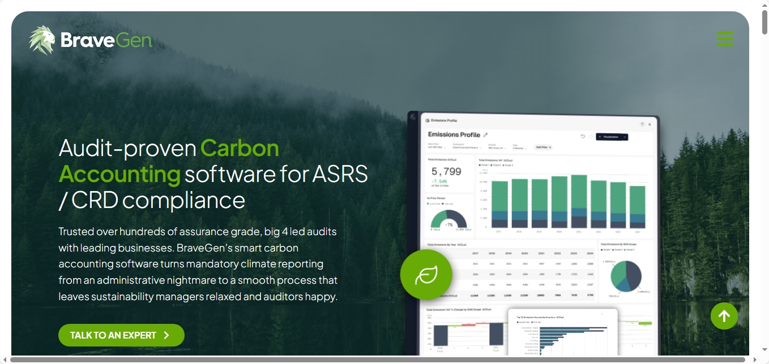
Task: Click the GHG Scope pie chart
Action: click(x=625, y=276)
